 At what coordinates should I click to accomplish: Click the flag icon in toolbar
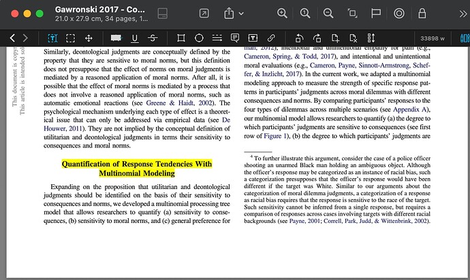click(x=376, y=13)
